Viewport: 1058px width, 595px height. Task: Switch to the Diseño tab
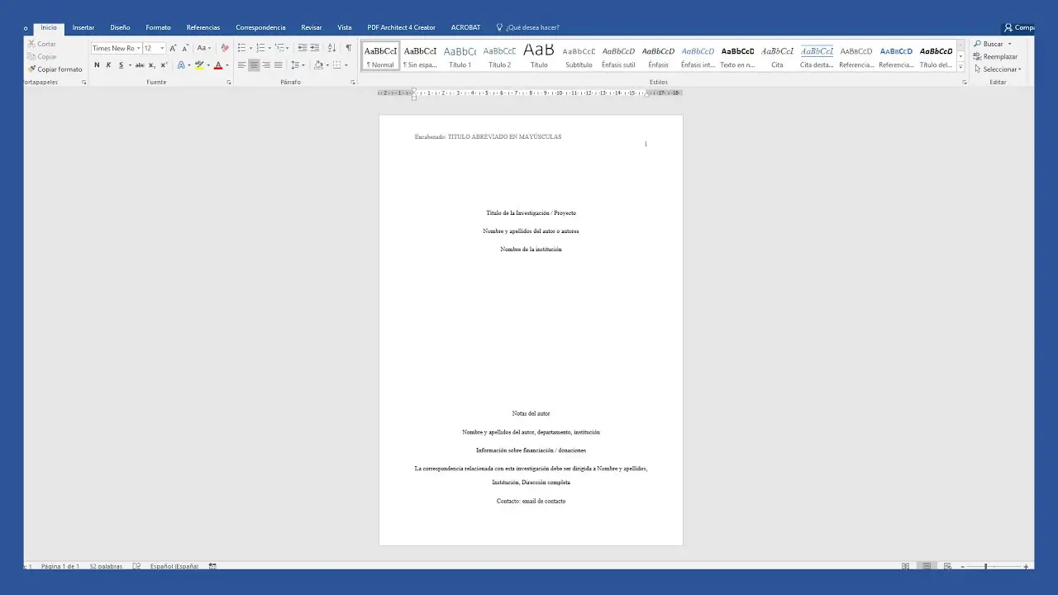tap(120, 27)
